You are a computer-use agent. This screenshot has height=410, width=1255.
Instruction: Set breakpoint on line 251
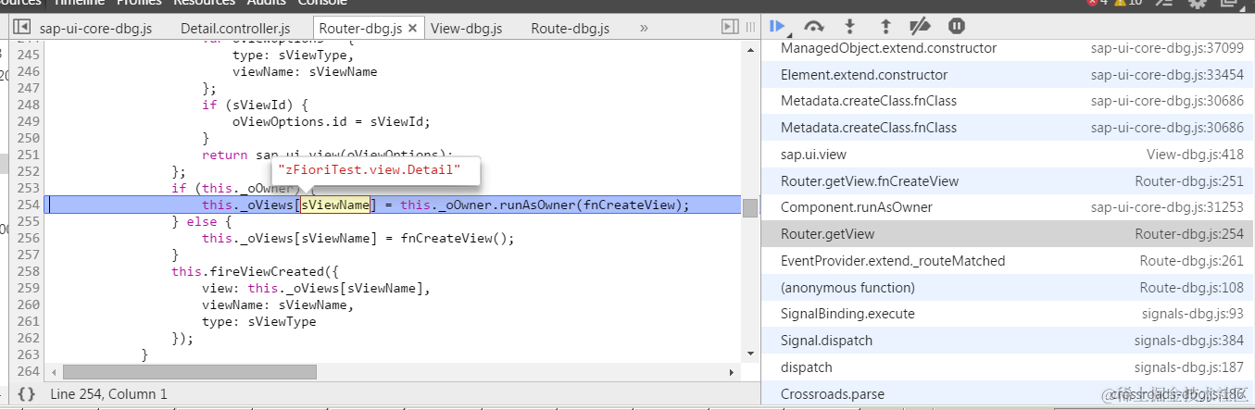(30, 155)
